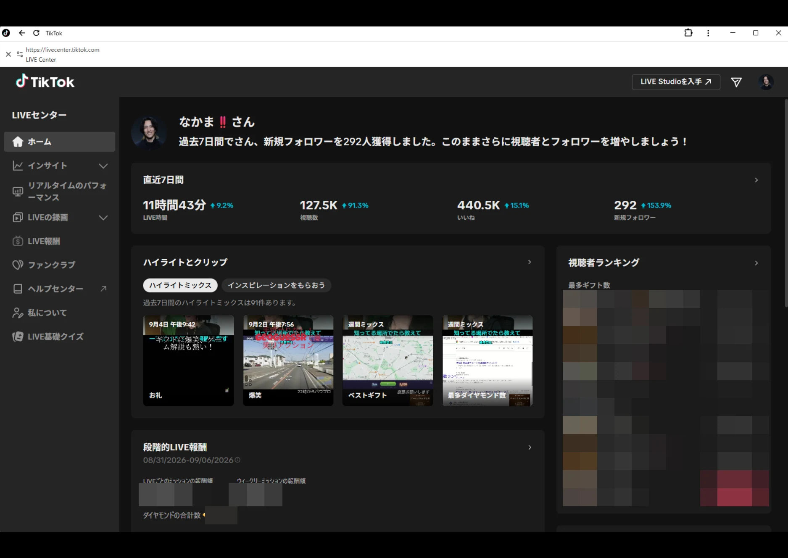
Task: Select インスピレーションをもらおう tab
Action: click(276, 285)
